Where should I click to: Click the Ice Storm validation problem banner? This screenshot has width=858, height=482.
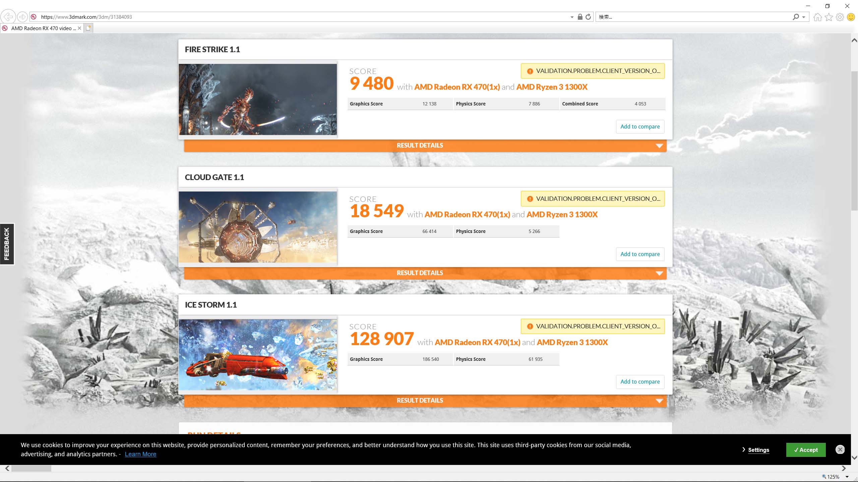(593, 326)
